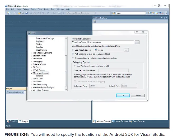Click the Solution Explorer toolbar icon
The image size is (173, 140).
click(x=149, y=13)
